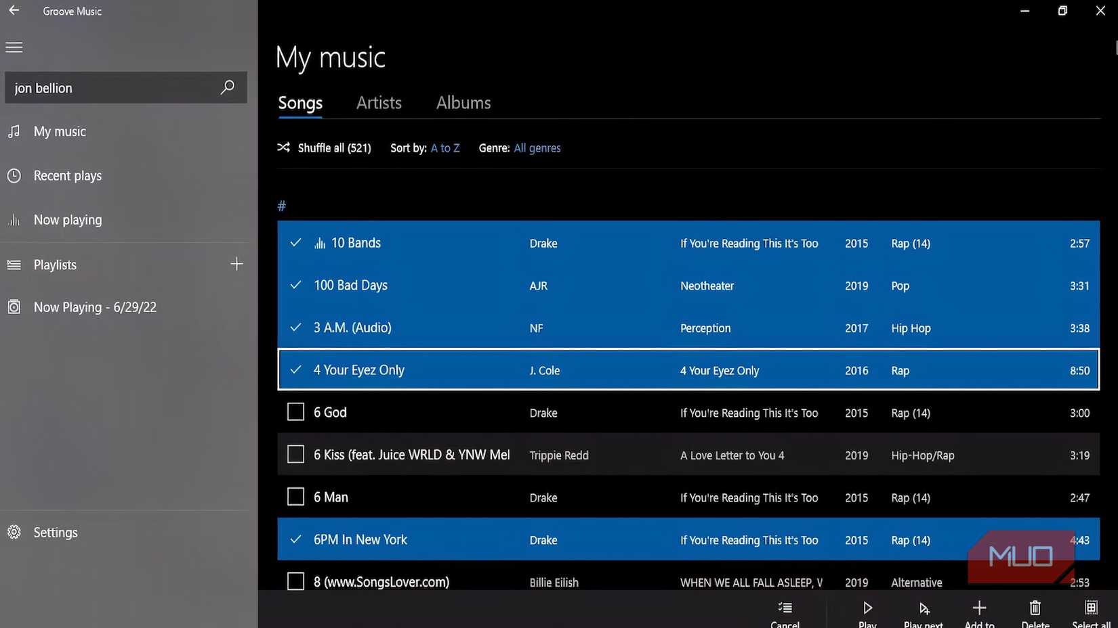Screen dimensions: 1118x628
Task: Click the search magnifier icon
Action: point(228,87)
